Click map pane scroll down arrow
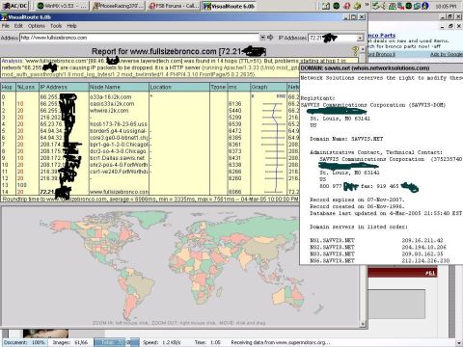The height and width of the screenshot is (347, 463). click(x=363, y=324)
